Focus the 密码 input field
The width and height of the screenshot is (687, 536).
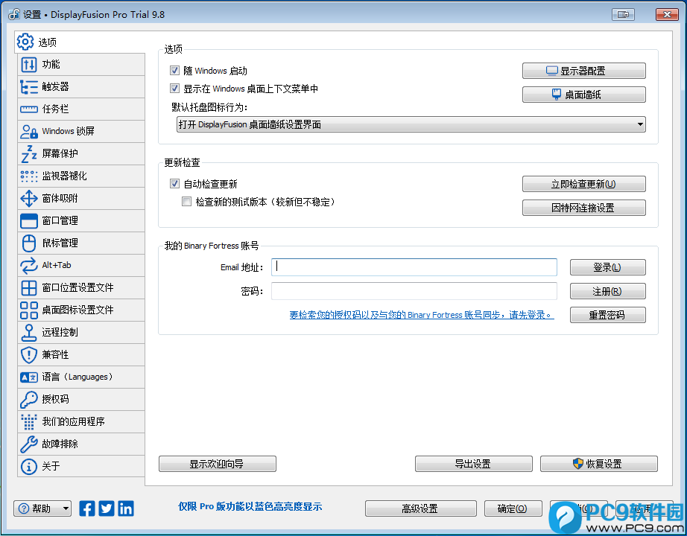tap(414, 291)
